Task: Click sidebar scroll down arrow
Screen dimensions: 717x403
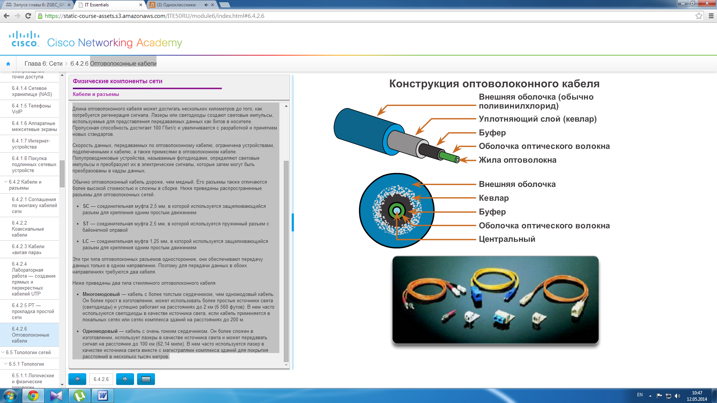Action: [x=62, y=385]
